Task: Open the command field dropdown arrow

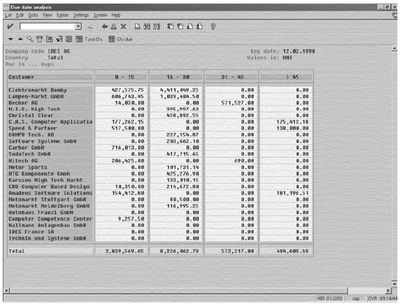Action: [x=78, y=27]
